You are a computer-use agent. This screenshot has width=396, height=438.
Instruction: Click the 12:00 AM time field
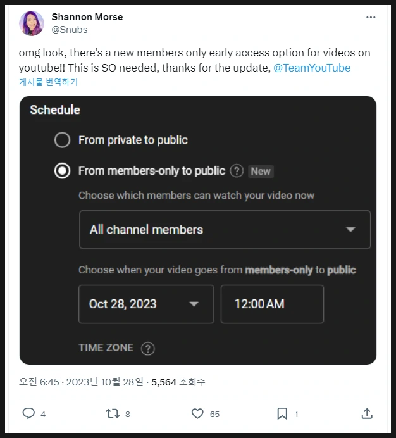click(272, 304)
